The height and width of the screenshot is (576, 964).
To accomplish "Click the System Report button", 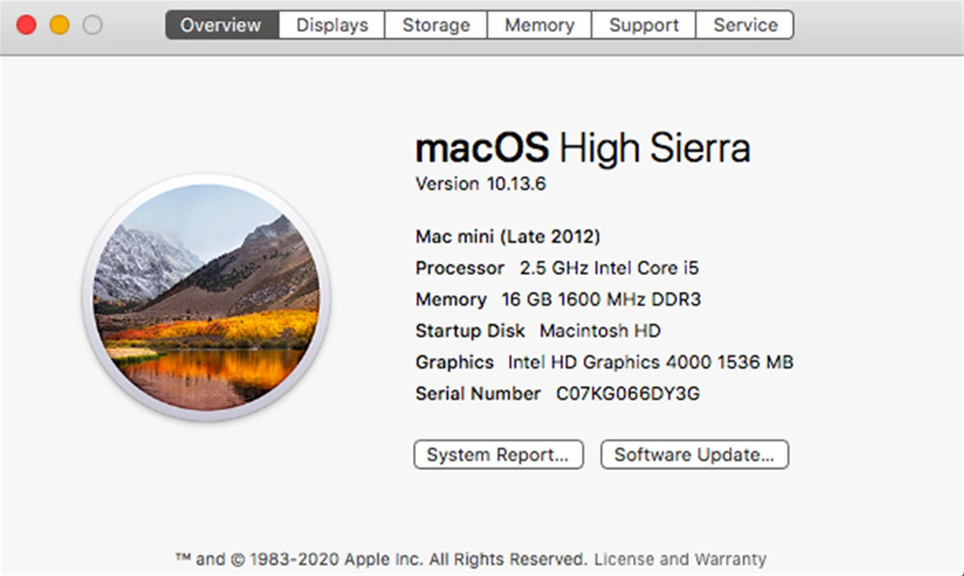I will pyautogui.click(x=498, y=454).
